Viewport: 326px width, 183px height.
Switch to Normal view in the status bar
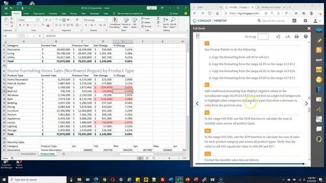click(140, 158)
